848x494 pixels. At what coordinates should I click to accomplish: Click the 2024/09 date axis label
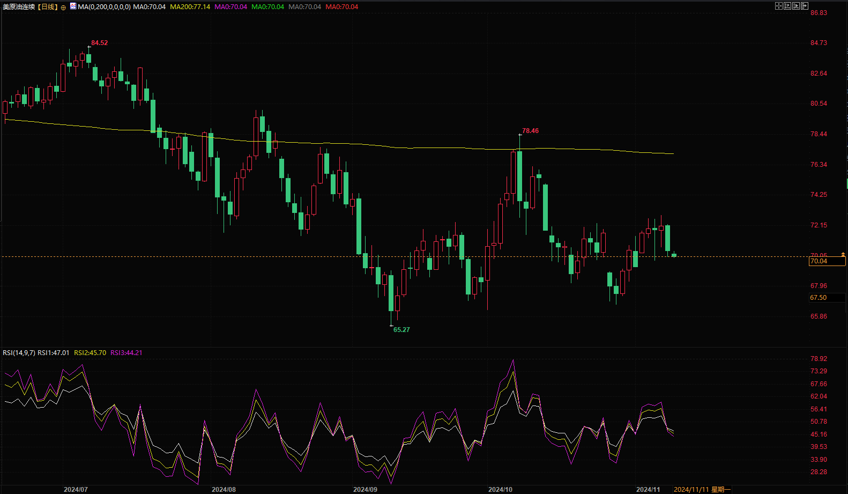(x=365, y=490)
